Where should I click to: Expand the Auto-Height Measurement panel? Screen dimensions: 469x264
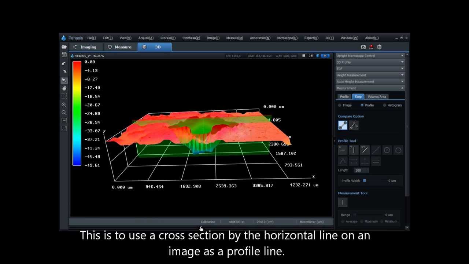[x=370, y=82]
